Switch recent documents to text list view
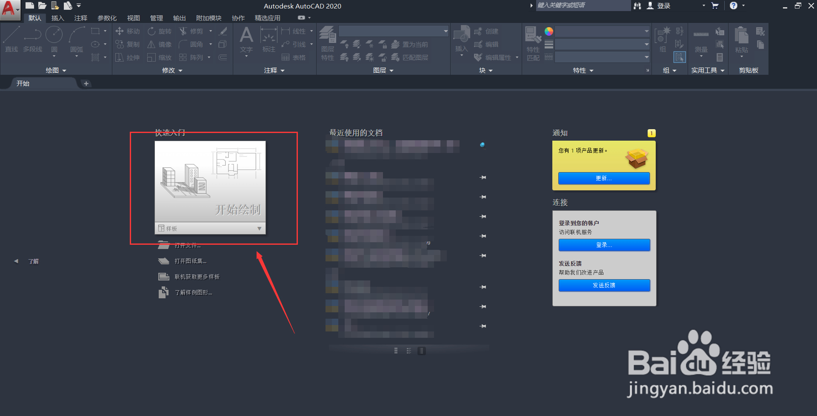This screenshot has width=817, height=416. pos(422,351)
